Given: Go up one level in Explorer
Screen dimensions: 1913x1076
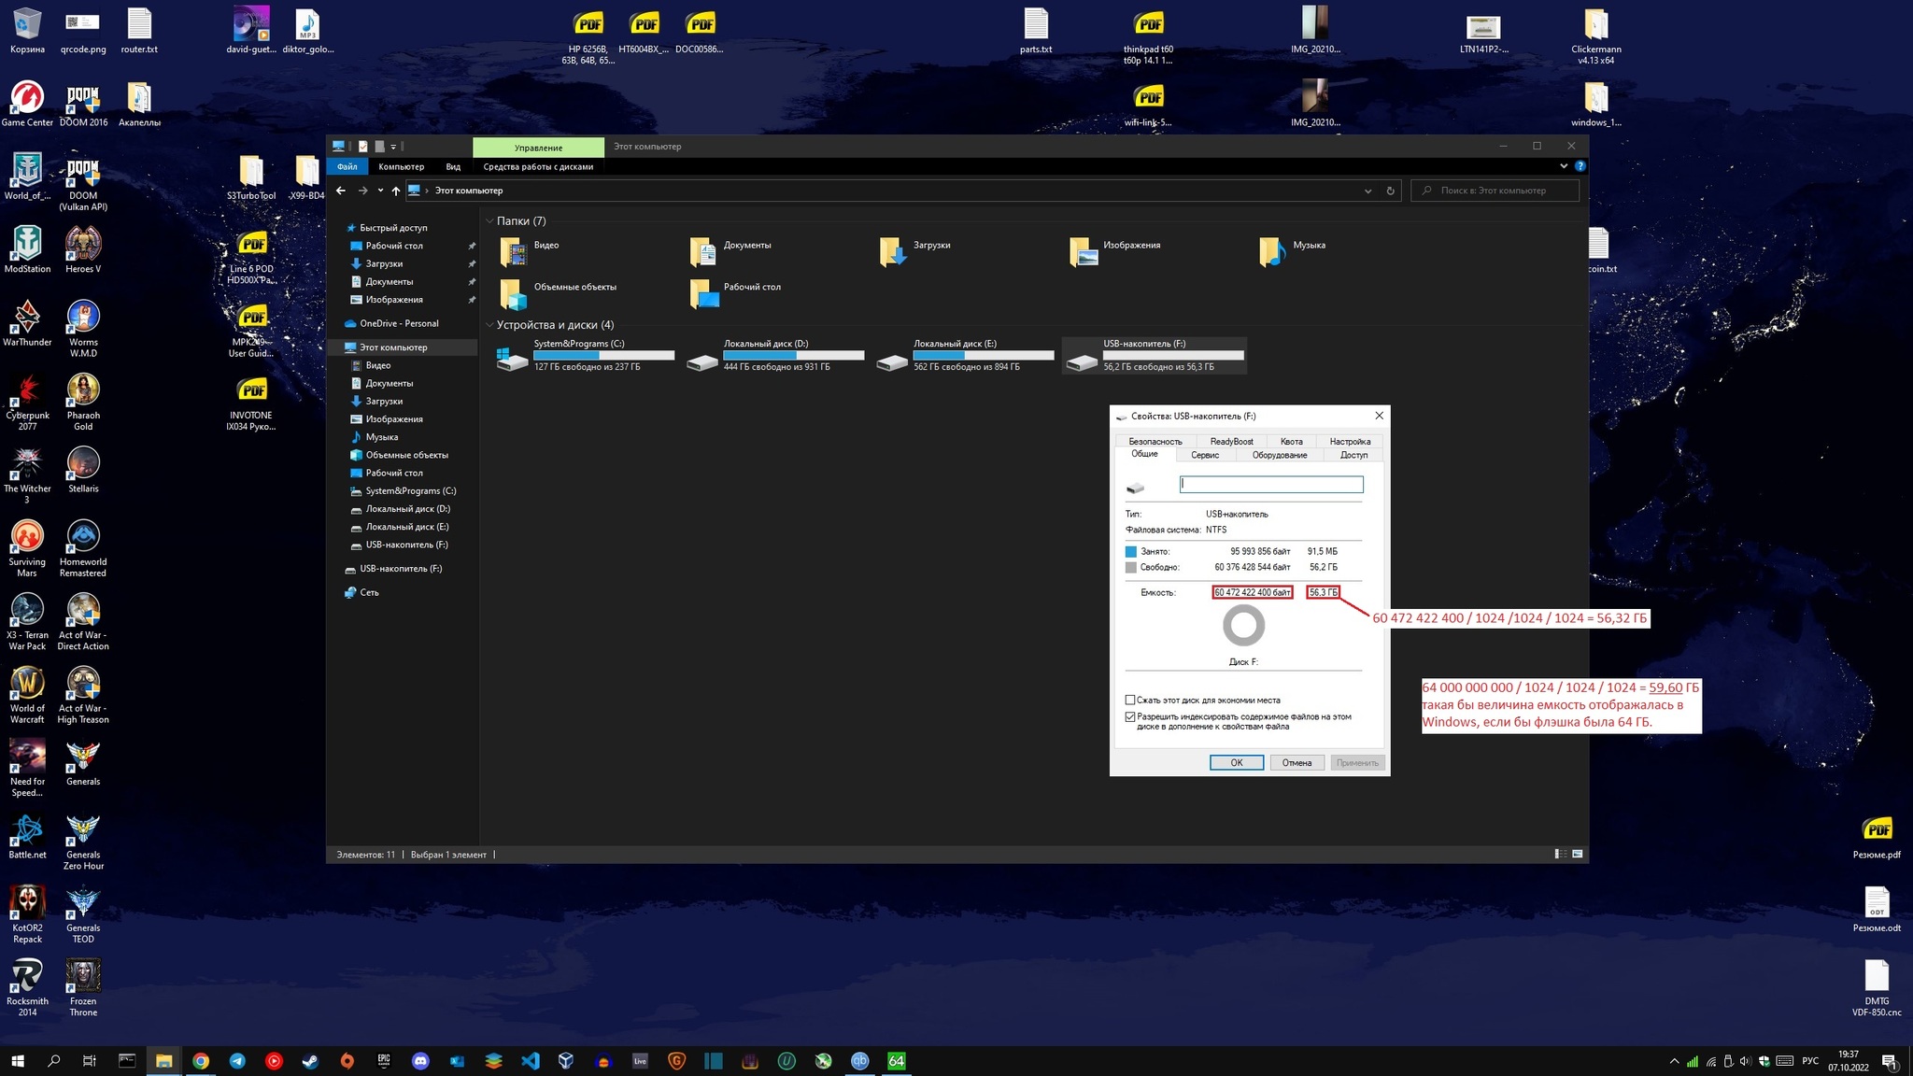Looking at the screenshot, I should pyautogui.click(x=396, y=191).
